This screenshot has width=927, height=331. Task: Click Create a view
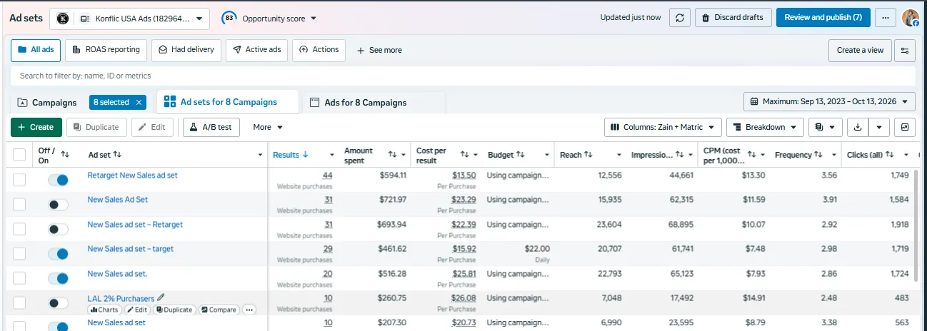pos(860,50)
